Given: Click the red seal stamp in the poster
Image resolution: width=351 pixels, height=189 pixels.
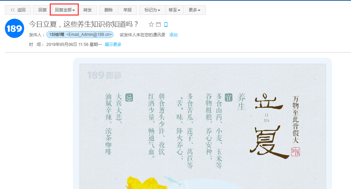Looking at the screenshot, I should click(295, 151).
